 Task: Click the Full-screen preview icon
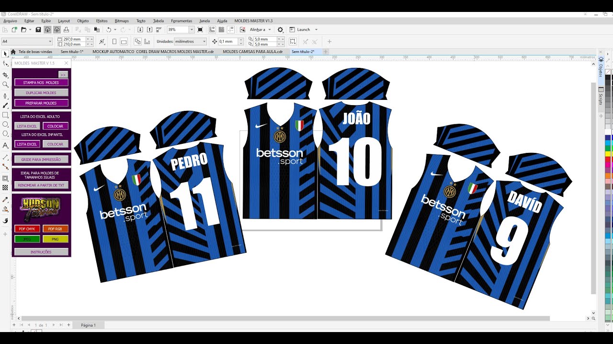200,30
